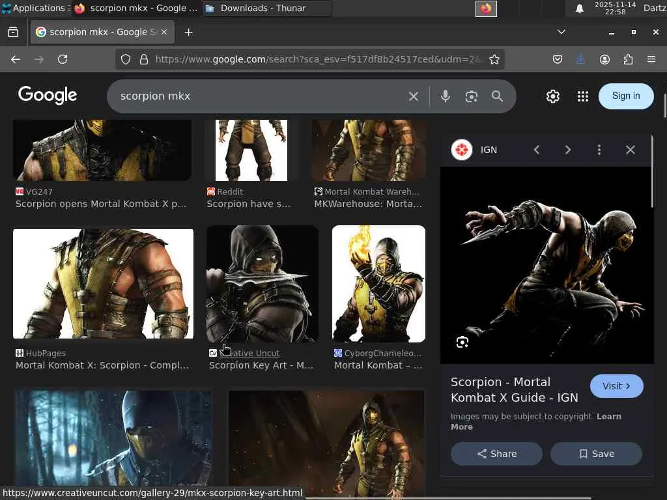Open the CyborgChameleon flame Scorpion thumbnail

tap(378, 284)
